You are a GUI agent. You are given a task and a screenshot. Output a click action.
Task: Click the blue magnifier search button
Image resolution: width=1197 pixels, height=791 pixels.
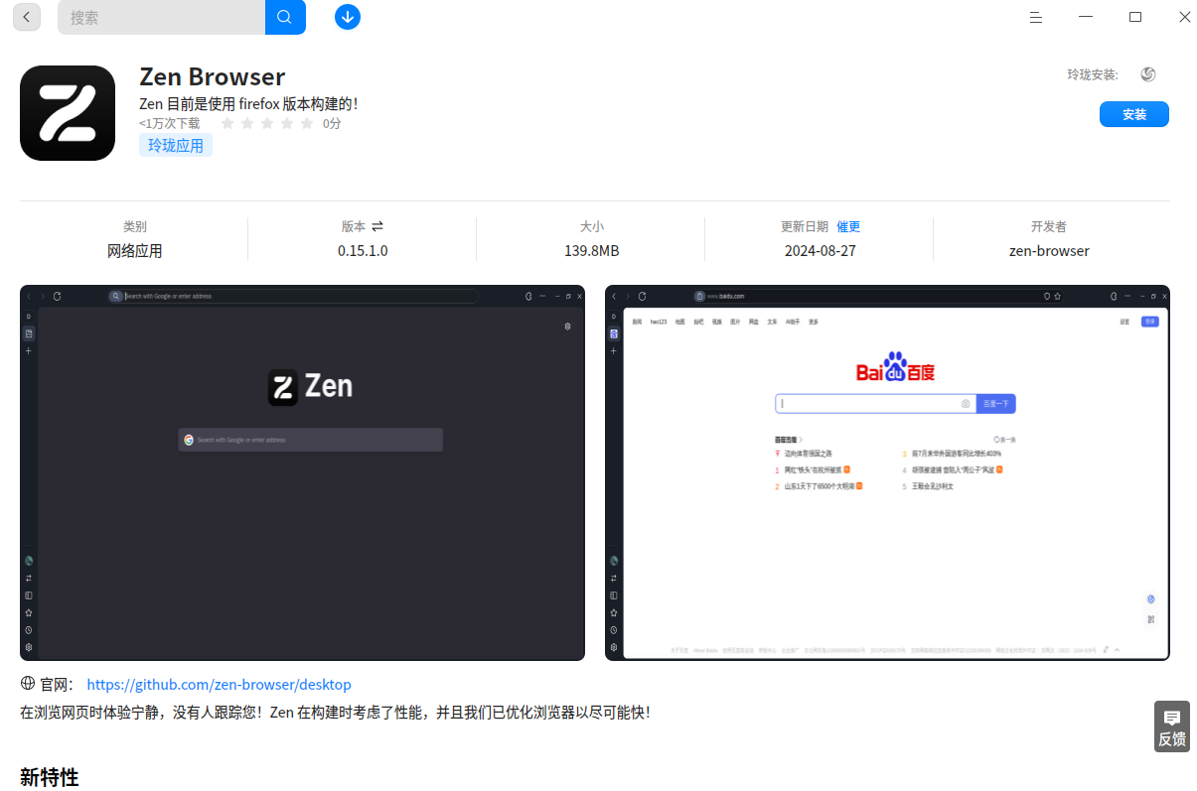tap(285, 17)
